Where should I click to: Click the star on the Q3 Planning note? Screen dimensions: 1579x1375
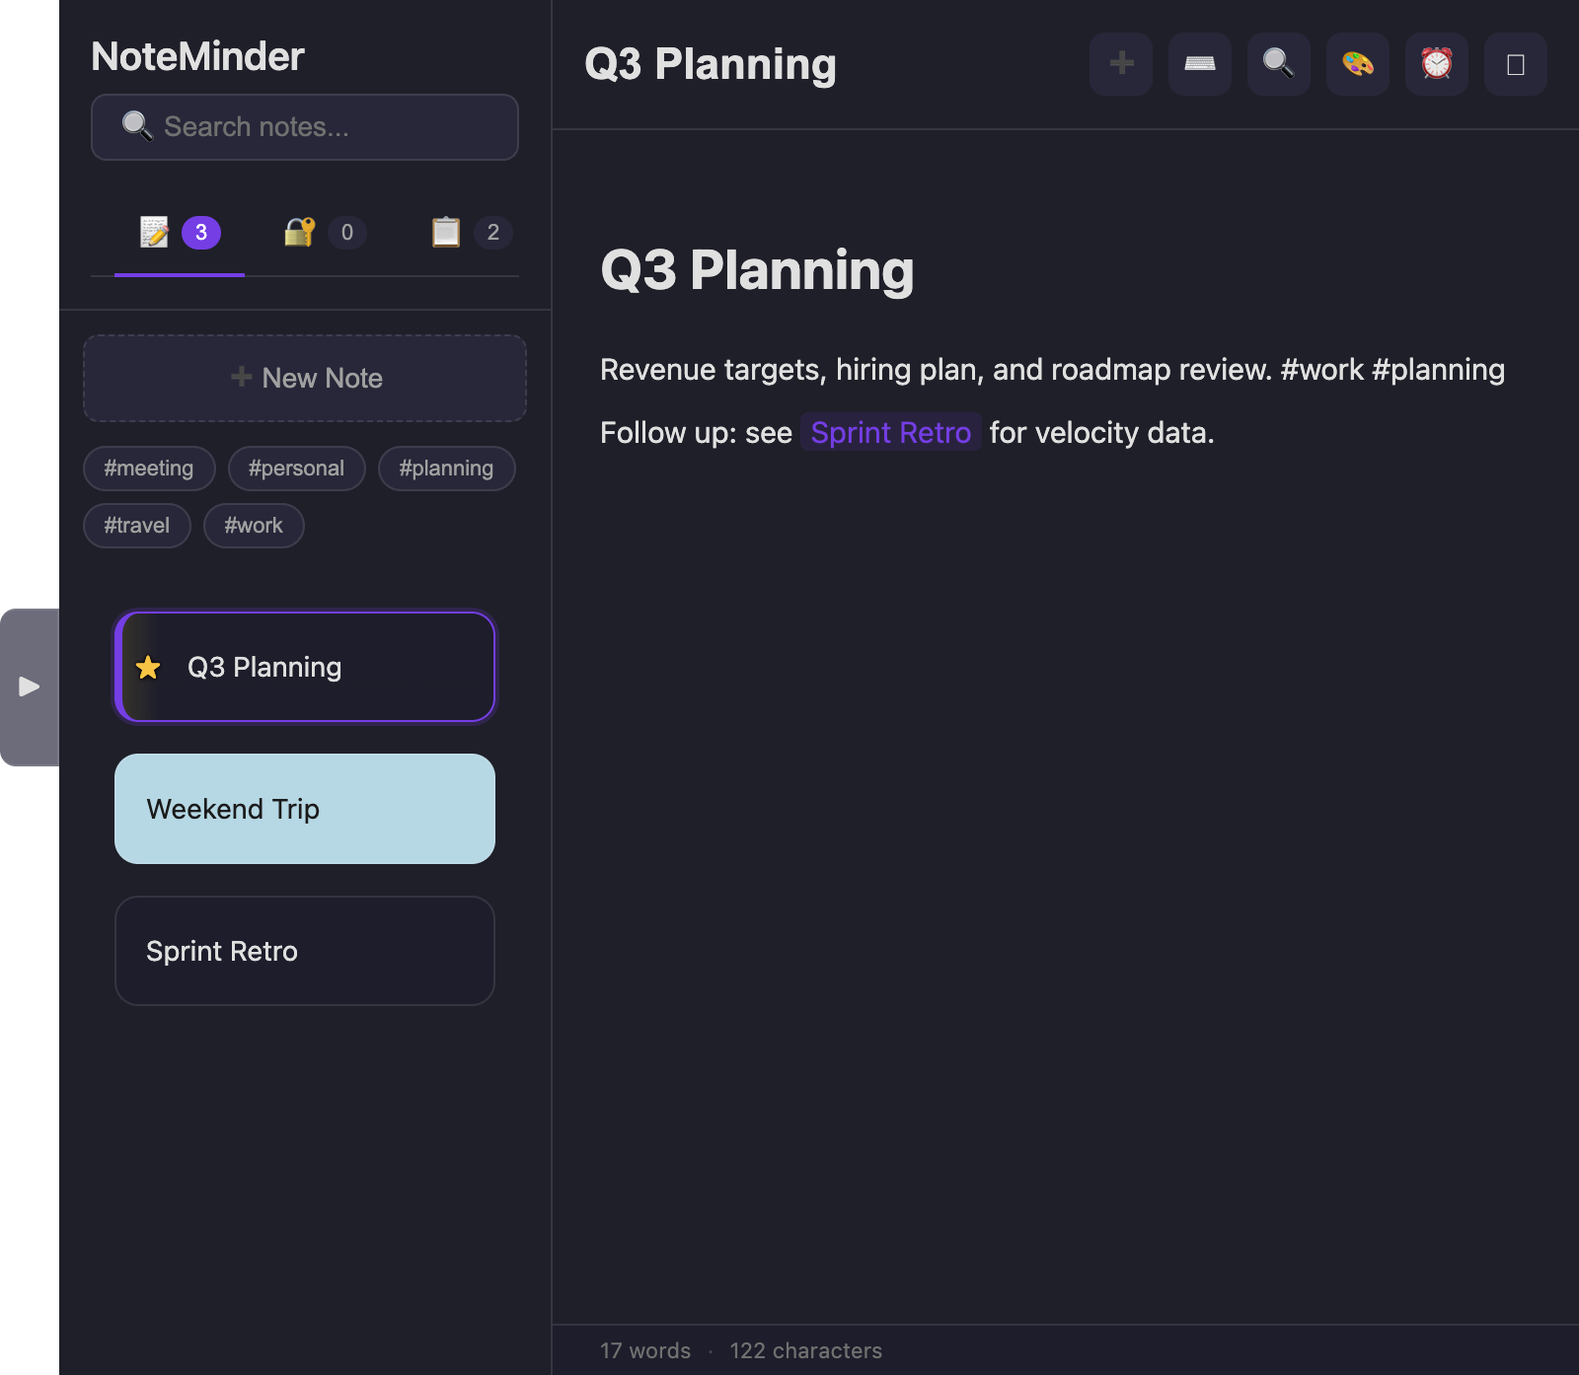click(148, 668)
